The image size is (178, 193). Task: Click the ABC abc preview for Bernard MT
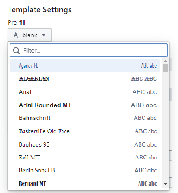tap(147, 184)
